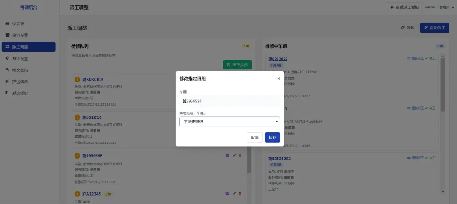Click the red delete icon for 冀595959F
The image size is (457, 204).
tap(240, 155)
